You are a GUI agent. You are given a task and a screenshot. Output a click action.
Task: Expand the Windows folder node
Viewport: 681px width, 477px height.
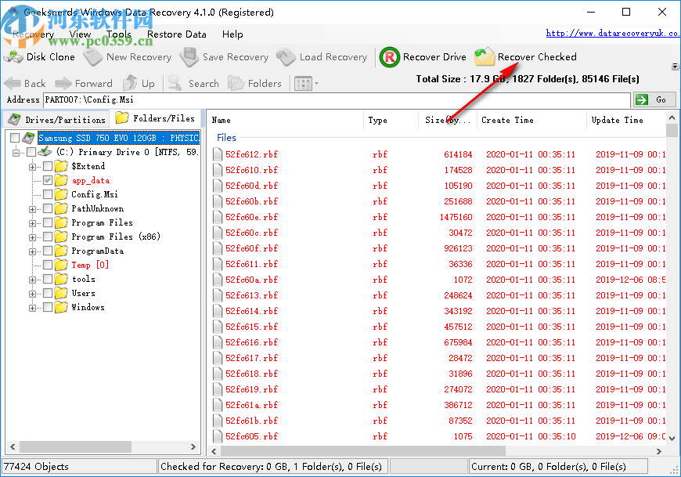(x=31, y=307)
